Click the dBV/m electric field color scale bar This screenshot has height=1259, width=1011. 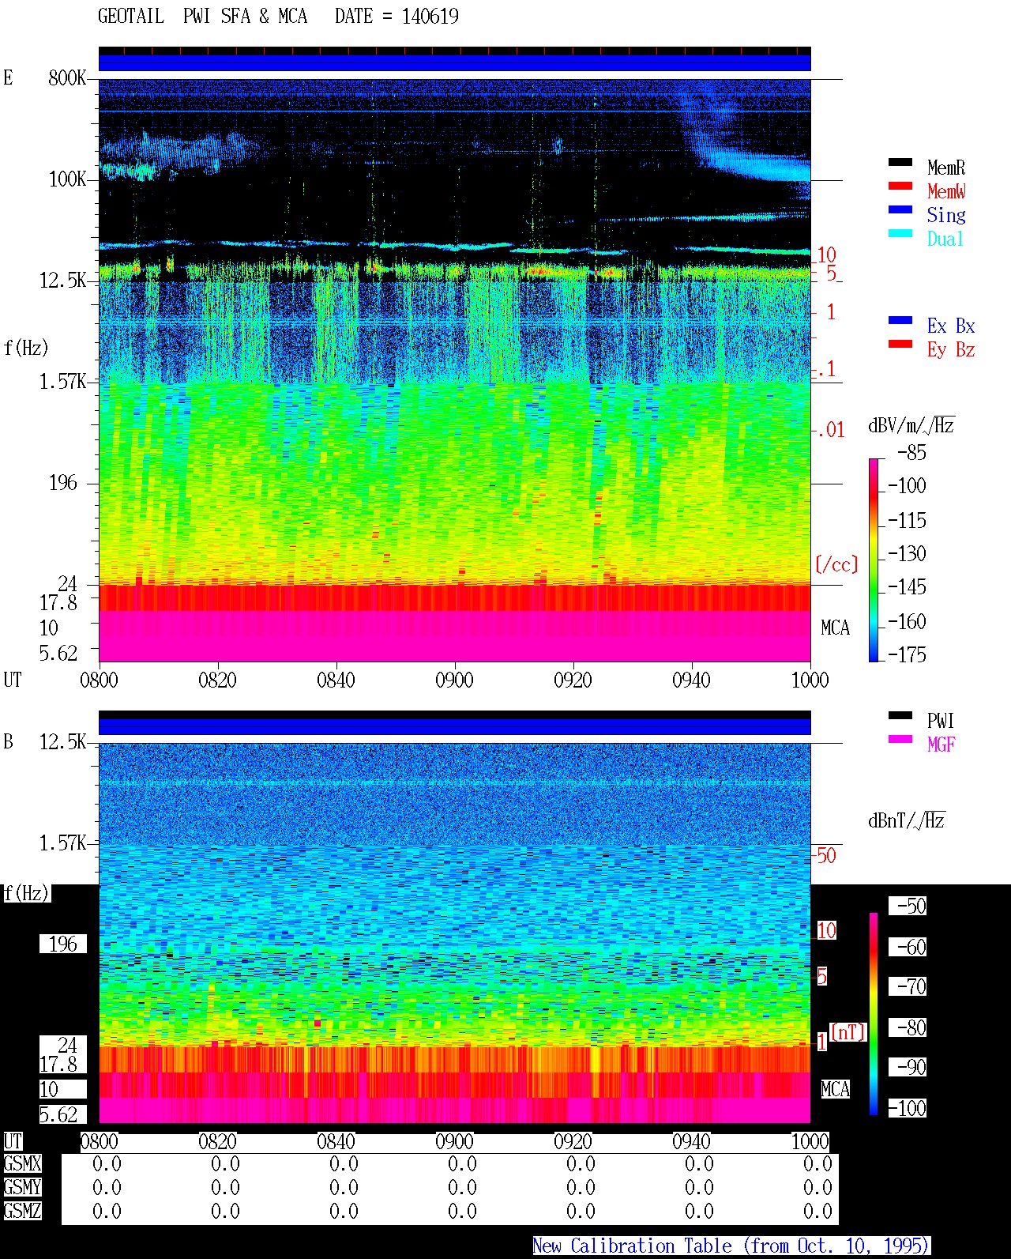pos(874,560)
